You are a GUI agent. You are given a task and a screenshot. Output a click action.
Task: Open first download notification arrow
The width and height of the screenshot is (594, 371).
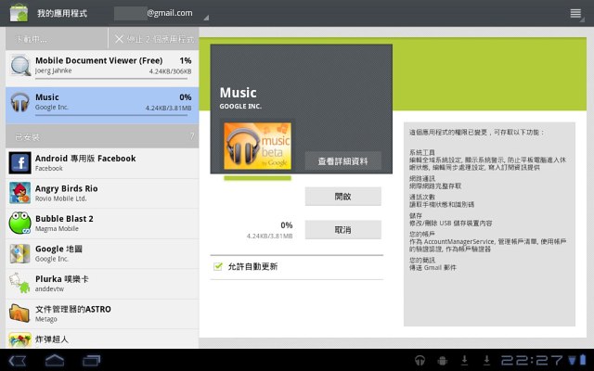pyautogui.click(x=464, y=361)
